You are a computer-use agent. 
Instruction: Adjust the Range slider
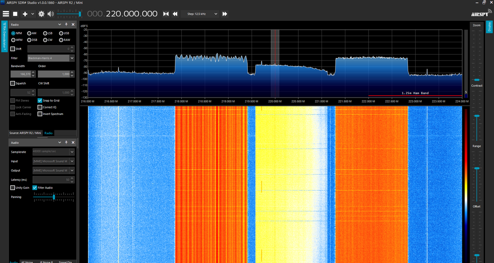tap(477, 169)
